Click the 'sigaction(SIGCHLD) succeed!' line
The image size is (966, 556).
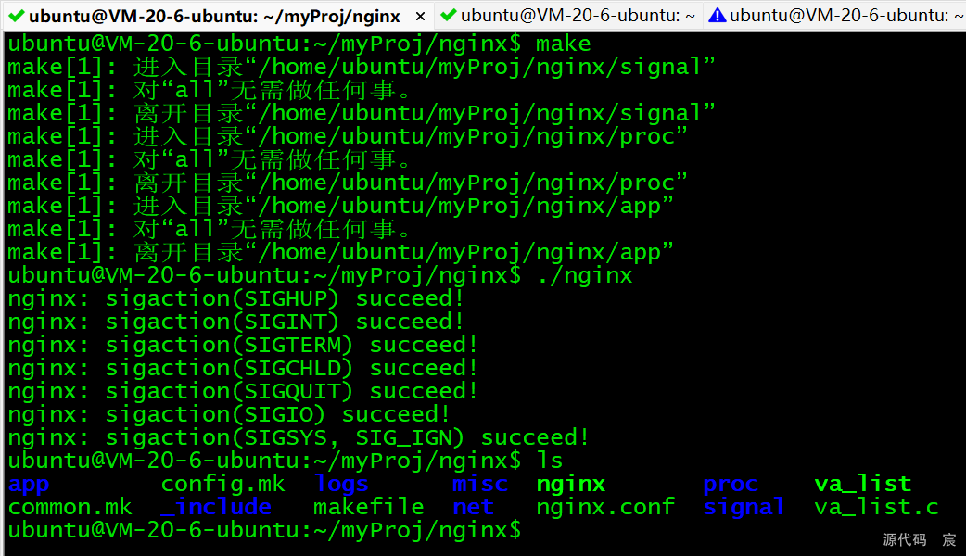(x=243, y=368)
